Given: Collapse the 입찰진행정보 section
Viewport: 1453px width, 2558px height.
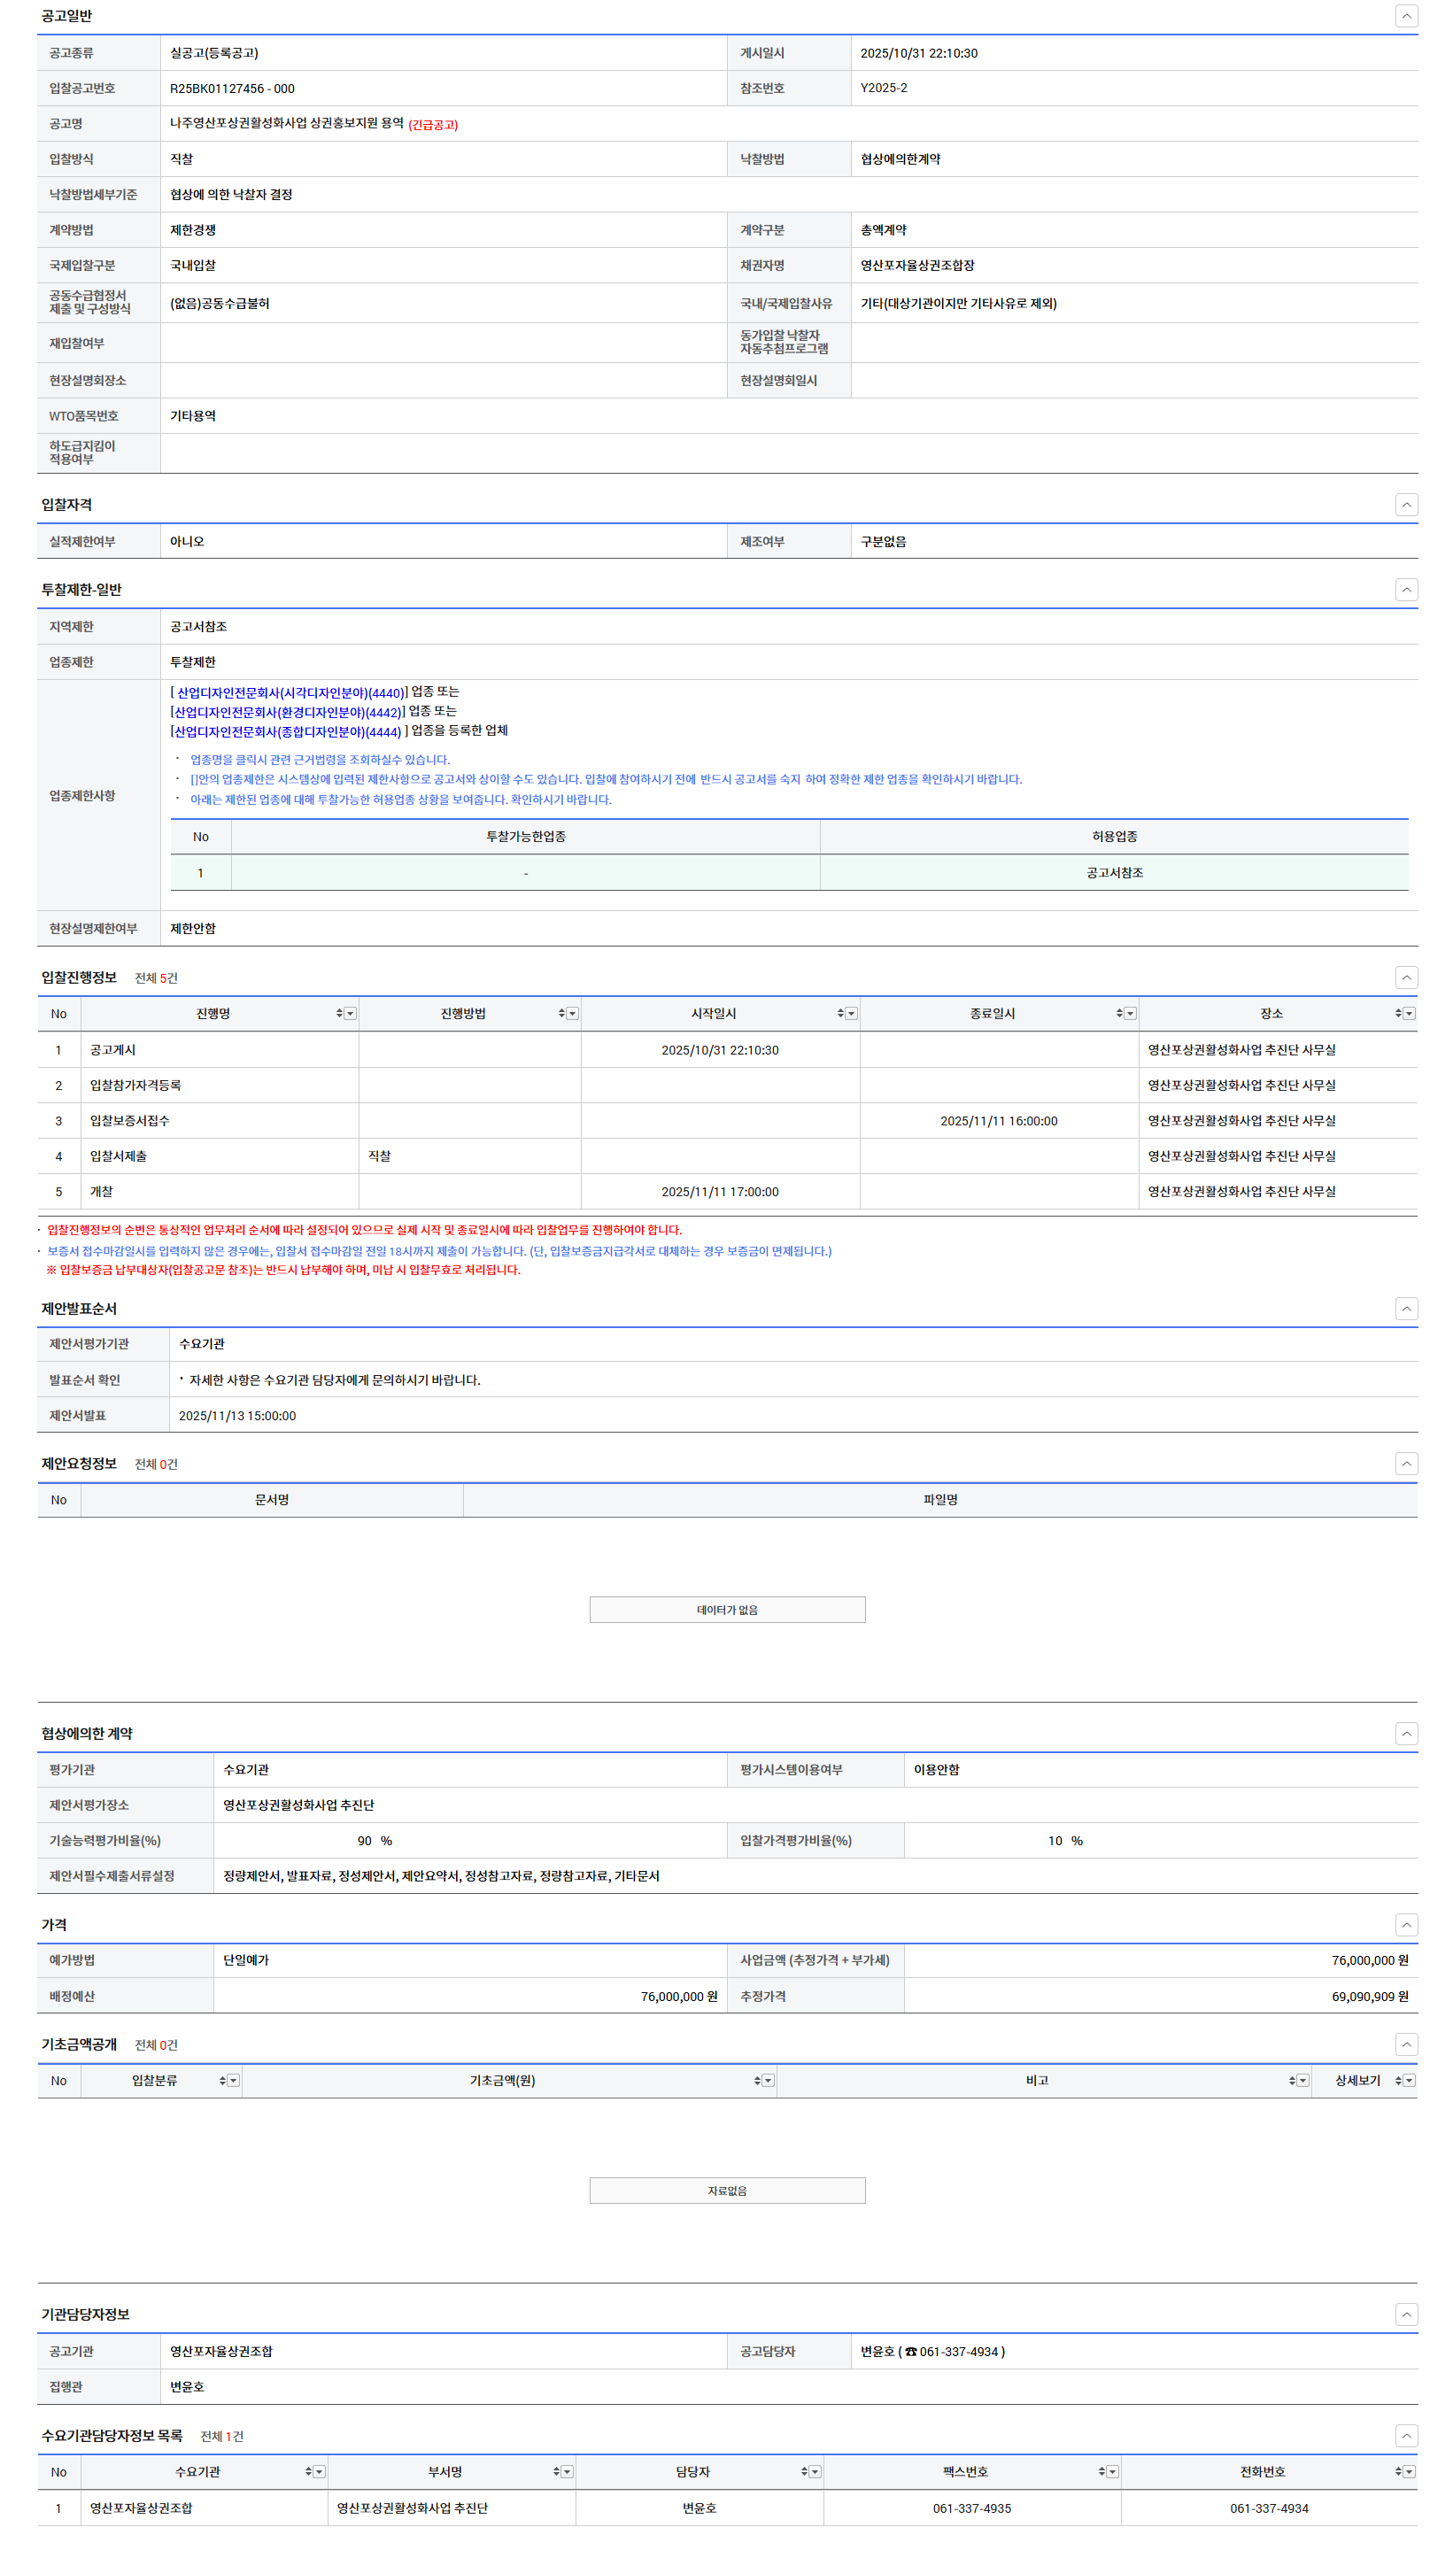Looking at the screenshot, I should tap(1405, 978).
